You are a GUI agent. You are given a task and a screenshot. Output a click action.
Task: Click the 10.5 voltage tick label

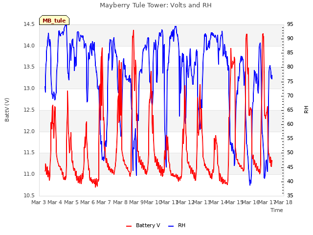[x=29, y=196]
